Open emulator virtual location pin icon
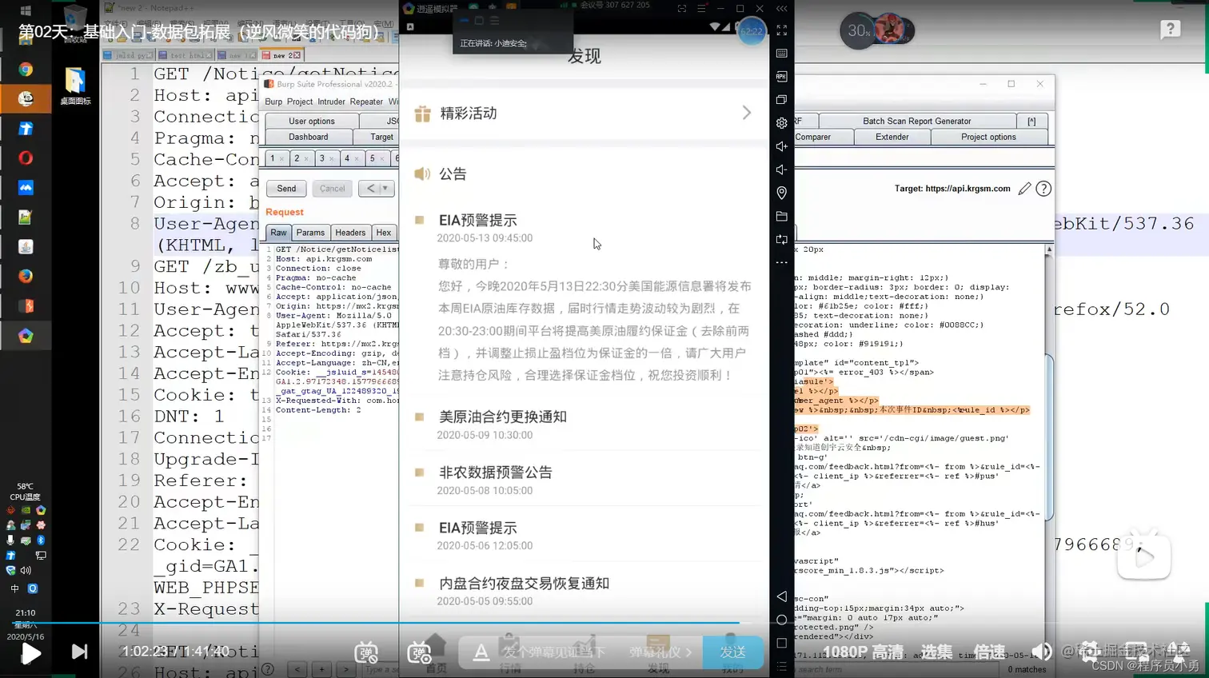The image size is (1209, 678). (781, 193)
